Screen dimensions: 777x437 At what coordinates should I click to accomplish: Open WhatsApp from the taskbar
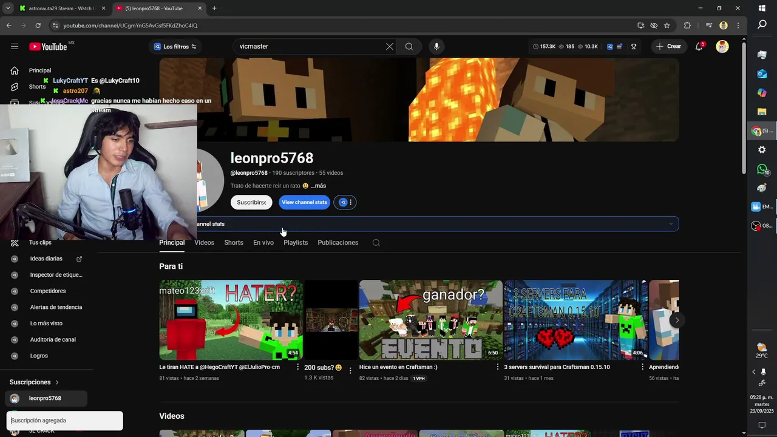[x=762, y=169]
